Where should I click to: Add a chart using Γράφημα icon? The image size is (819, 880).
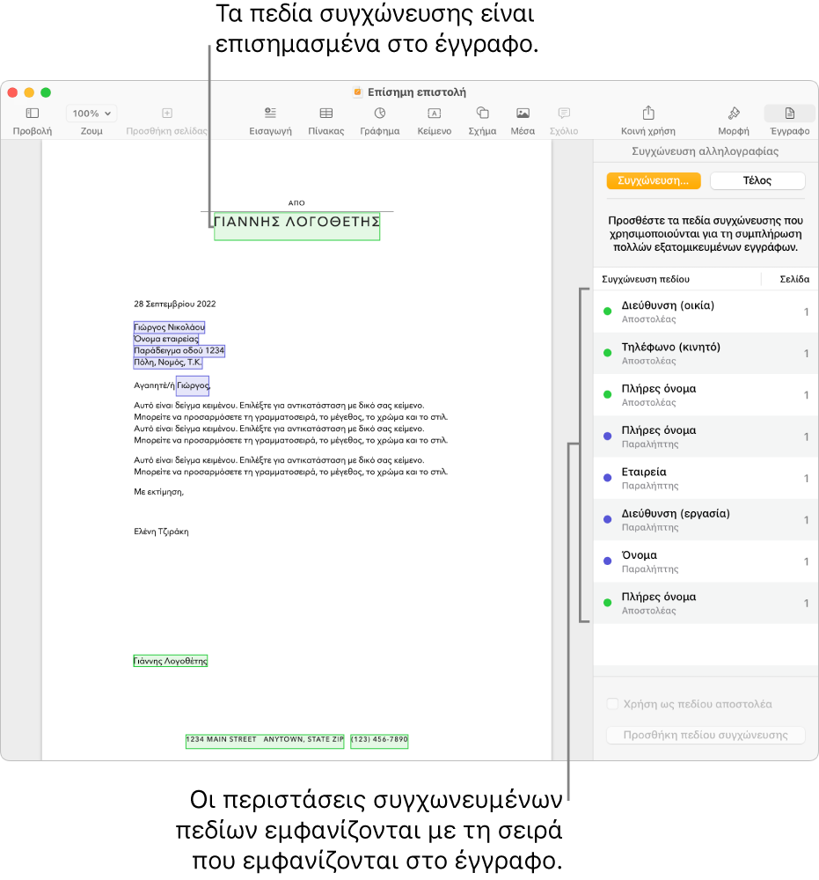point(380,114)
